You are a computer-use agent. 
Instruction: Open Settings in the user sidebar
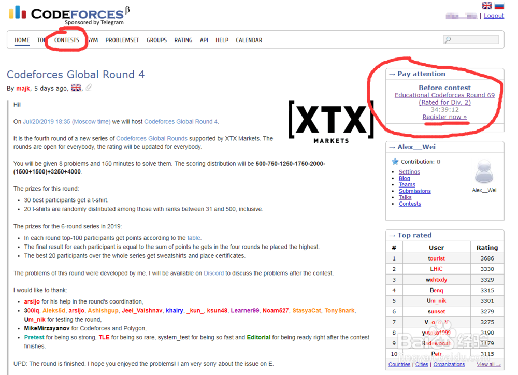click(x=409, y=172)
